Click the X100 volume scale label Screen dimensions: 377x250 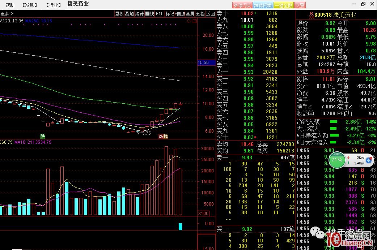(x=203, y=214)
